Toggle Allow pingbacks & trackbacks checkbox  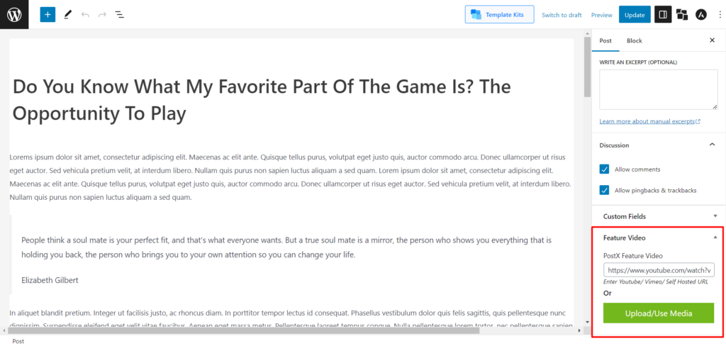(604, 190)
